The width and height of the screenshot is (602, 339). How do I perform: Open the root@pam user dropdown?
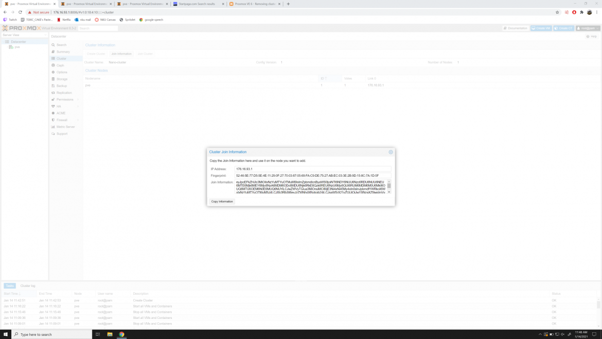(x=588, y=28)
